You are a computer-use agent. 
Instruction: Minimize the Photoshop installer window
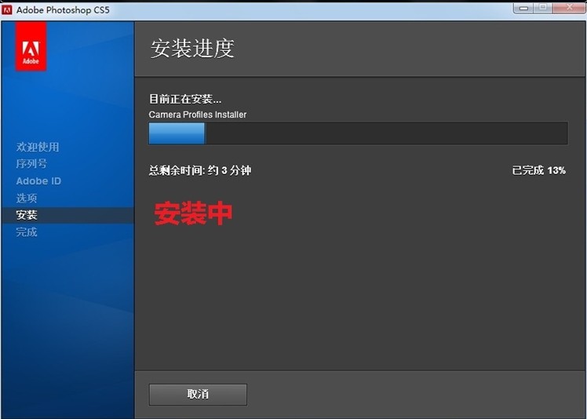[523, 8]
